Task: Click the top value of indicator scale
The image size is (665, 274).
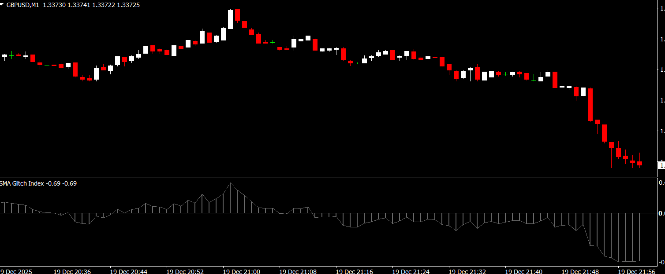Action: [661, 183]
